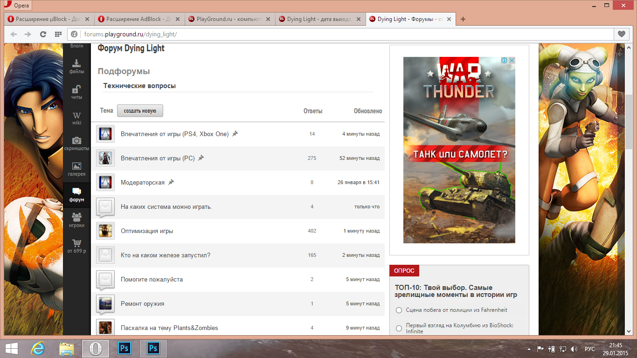Viewport: 637px width, 358px height.
Task: Select radio option Сцена побега от полиции из Fahrenheit
Action: (399, 310)
